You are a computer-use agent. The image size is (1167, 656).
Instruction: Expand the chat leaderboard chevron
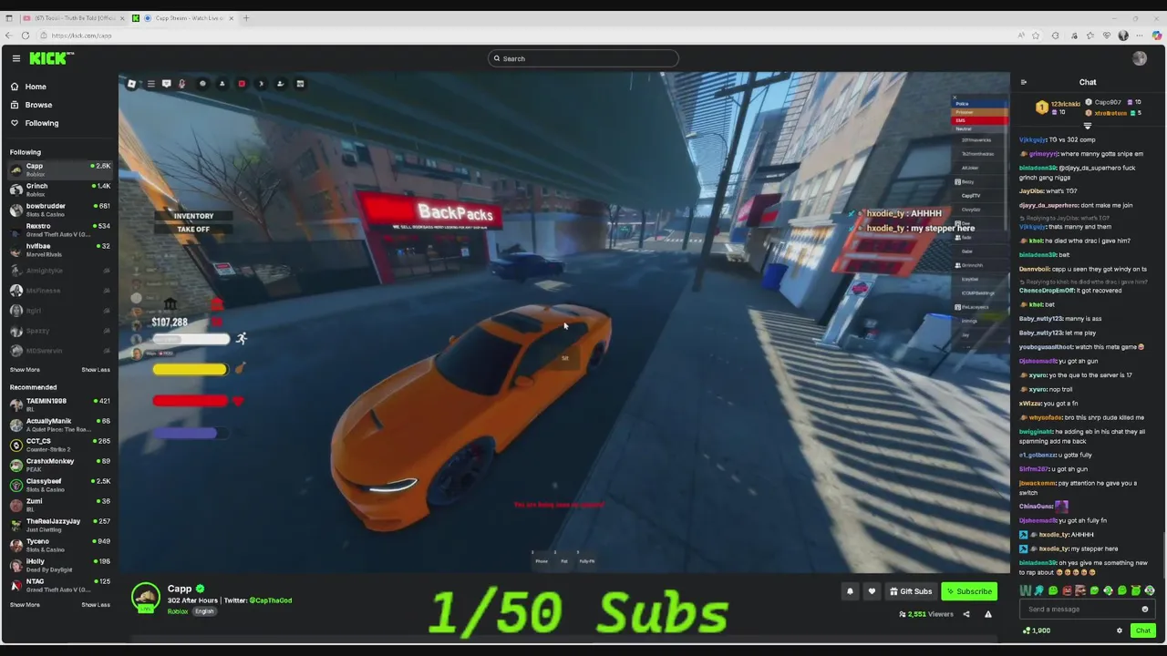pos(1087,126)
